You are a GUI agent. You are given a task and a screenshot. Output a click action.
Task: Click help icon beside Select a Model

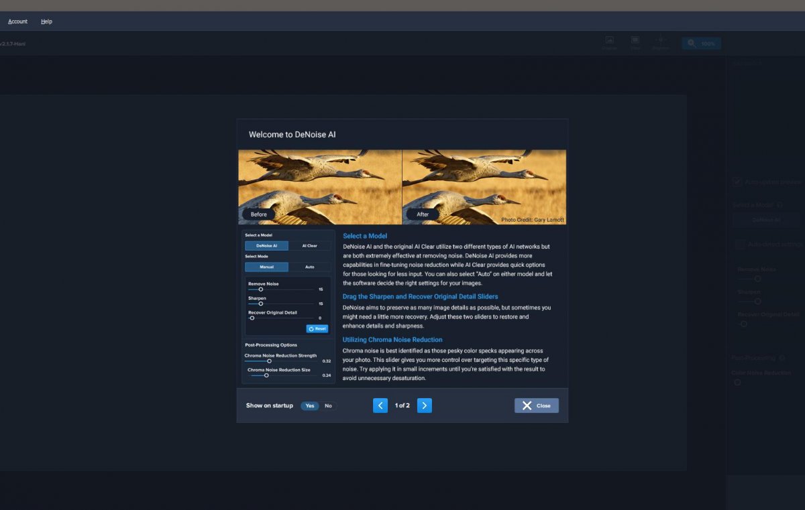pyautogui.click(x=779, y=204)
